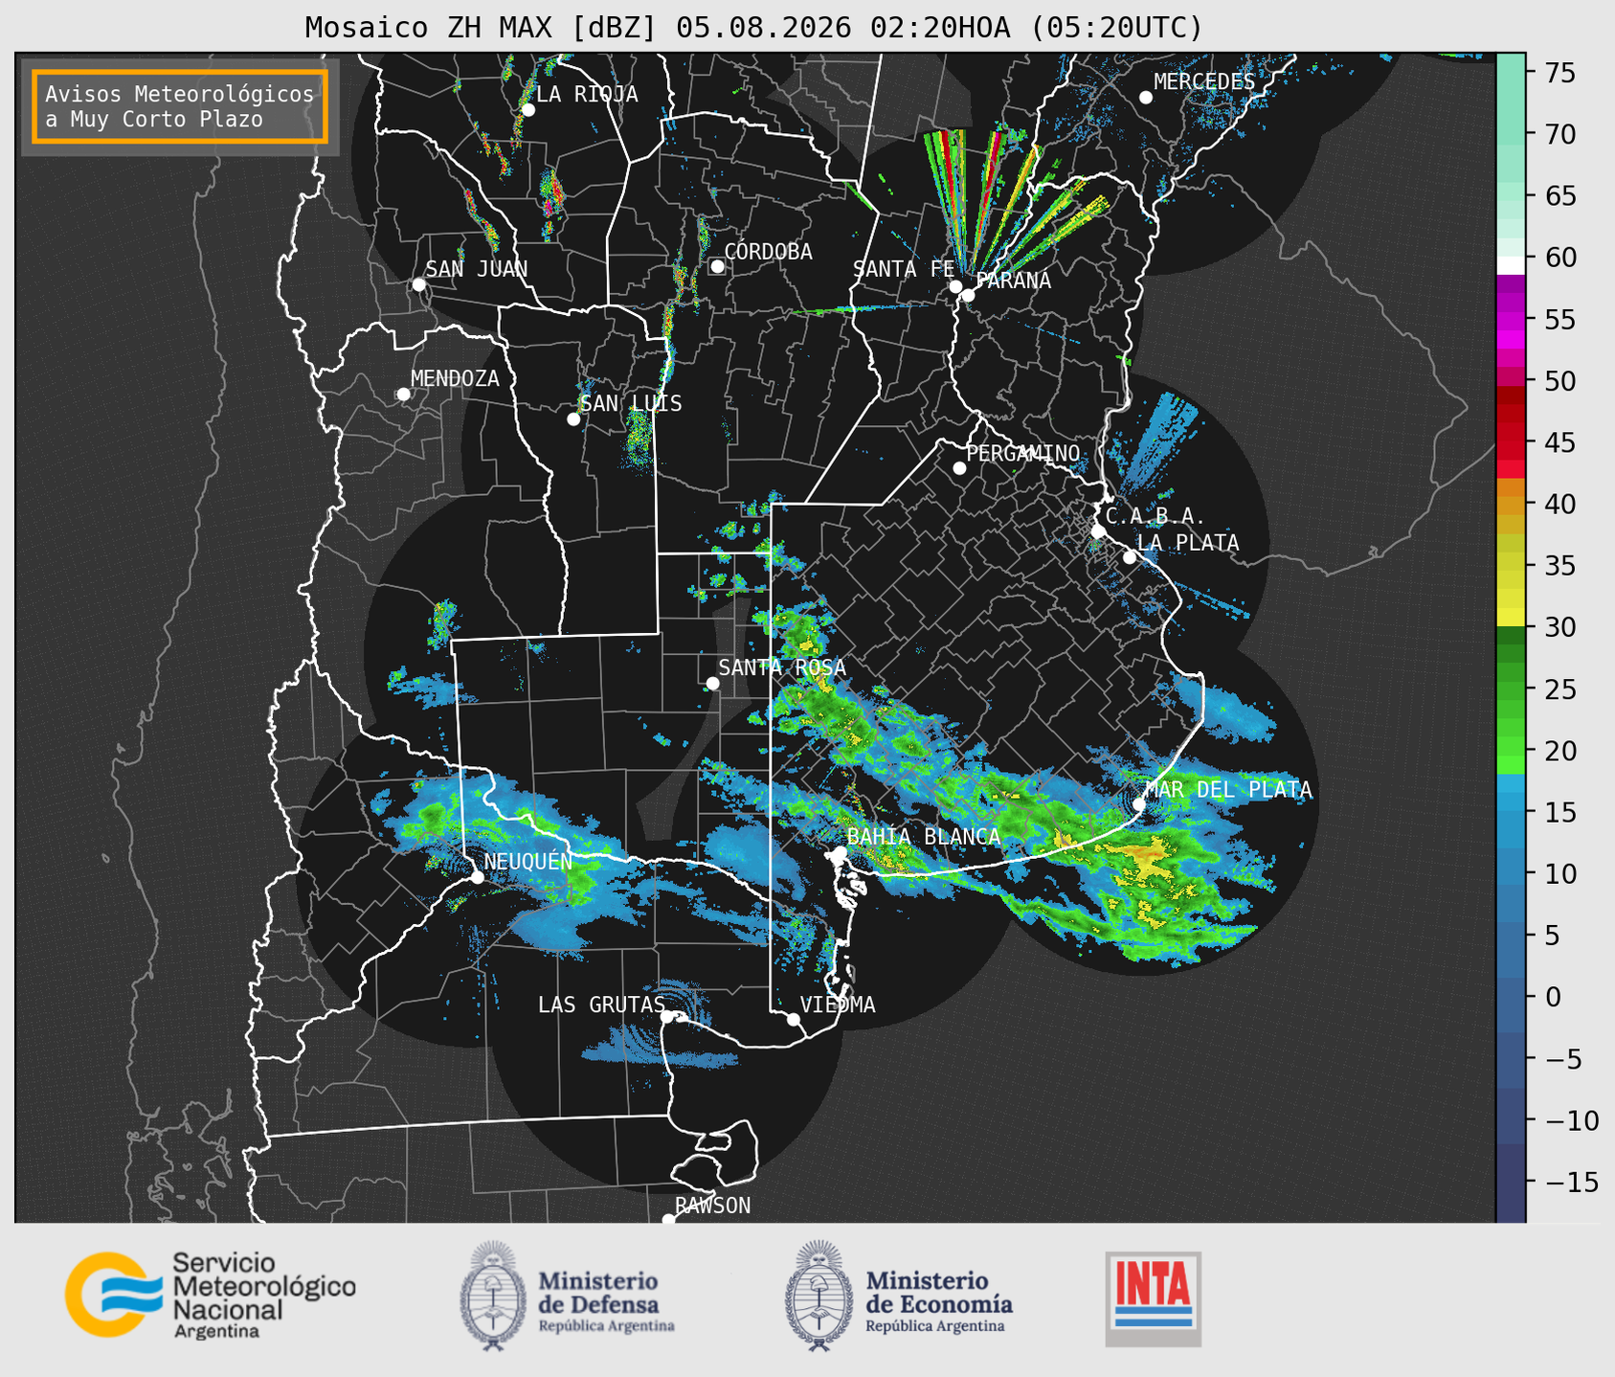
Task: Click the Avisos Meteorológicos a Muy Corto Plazo box
Action: (180, 106)
